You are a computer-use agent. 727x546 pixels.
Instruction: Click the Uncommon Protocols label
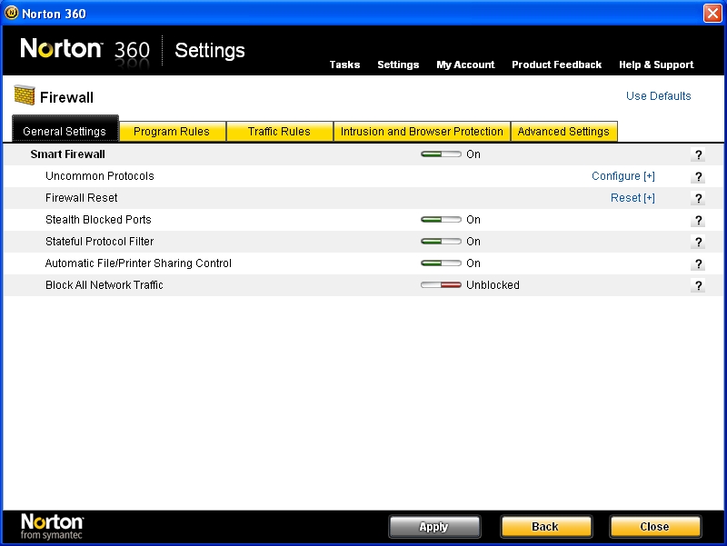(100, 176)
